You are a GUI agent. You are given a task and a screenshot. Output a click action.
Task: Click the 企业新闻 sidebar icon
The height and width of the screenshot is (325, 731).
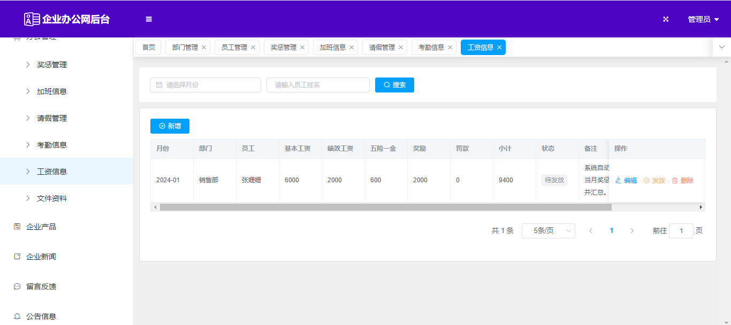click(17, 257)
